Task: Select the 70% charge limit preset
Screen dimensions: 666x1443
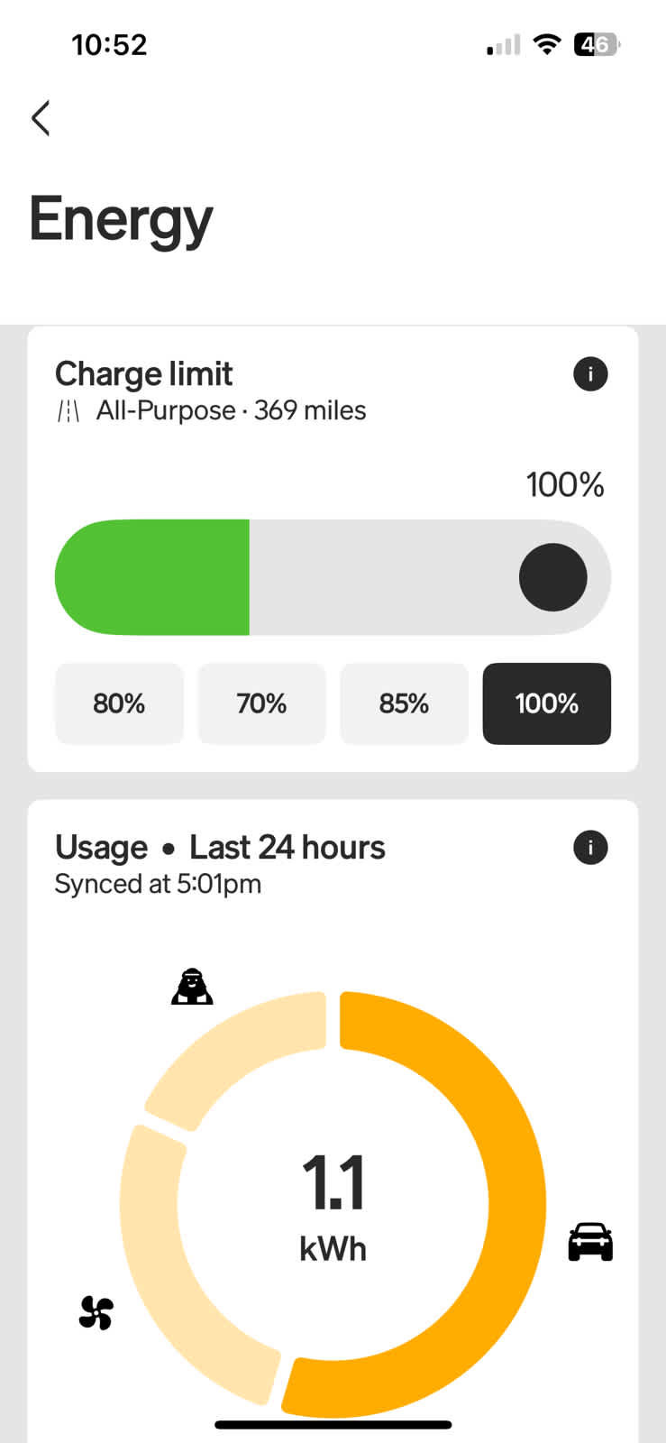Action: (x=261, y=703)
